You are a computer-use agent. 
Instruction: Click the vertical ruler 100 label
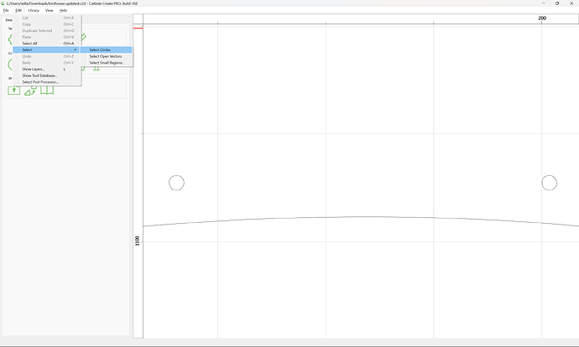tap(138, 241)
